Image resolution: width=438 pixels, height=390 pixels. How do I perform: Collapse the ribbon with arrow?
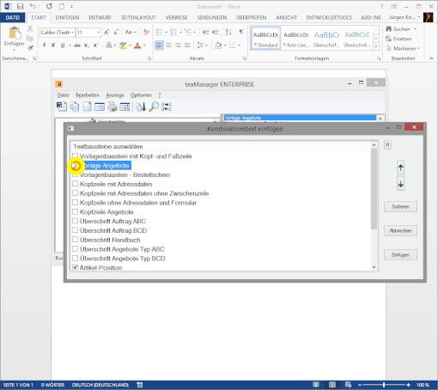[431, 58]
